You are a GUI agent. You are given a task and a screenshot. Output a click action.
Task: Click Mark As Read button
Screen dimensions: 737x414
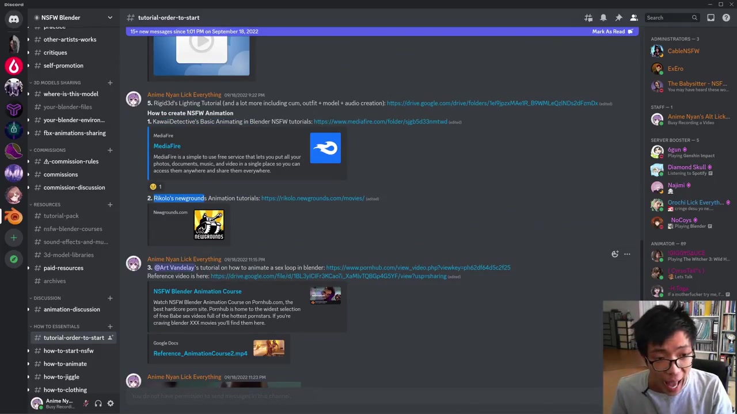[612, 32]
